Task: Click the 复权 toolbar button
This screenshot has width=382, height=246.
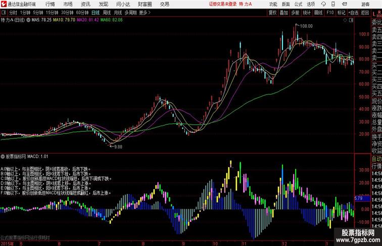Action: tap(273, 13)
